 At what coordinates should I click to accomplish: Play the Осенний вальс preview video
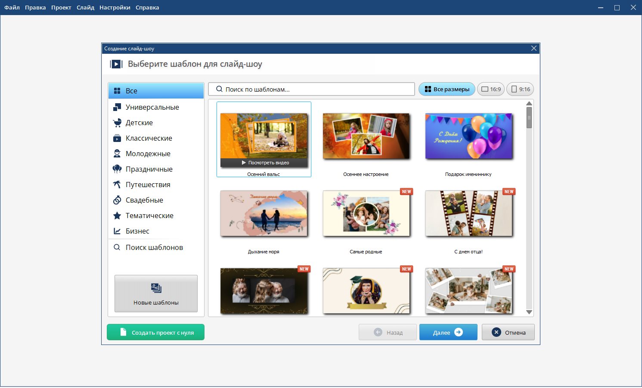[x=264, y=163]
